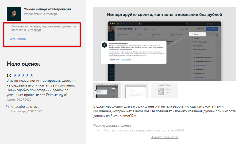Click the five-star rating icons
The image size is (242, 144).
point(23,75)
